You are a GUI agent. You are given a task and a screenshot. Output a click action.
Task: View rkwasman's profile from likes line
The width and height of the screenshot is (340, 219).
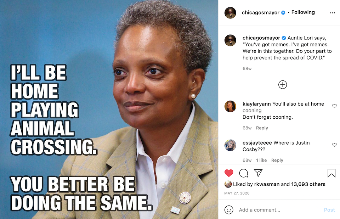click(267, 184)
